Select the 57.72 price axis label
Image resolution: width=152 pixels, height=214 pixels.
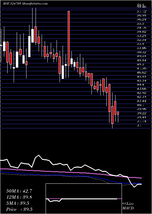coord(141,11)
